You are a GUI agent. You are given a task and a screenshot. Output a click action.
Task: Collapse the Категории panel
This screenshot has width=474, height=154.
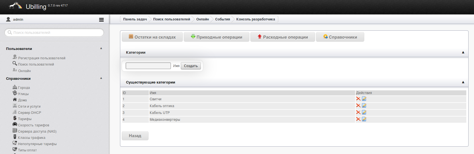[x=463, y=52]
